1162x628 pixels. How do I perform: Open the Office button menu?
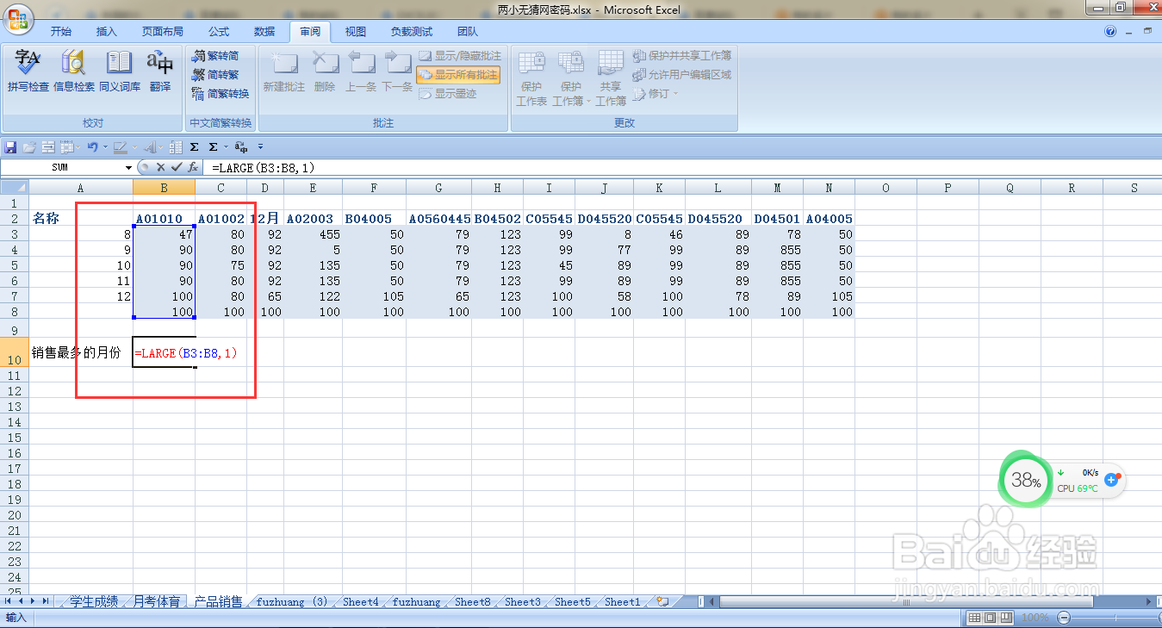pyautogui.click(x=17, y=17)
